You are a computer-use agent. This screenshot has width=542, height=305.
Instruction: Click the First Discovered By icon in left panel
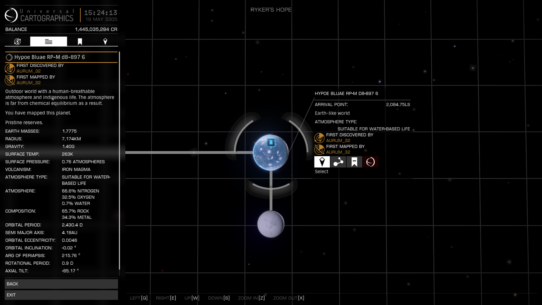10,68
